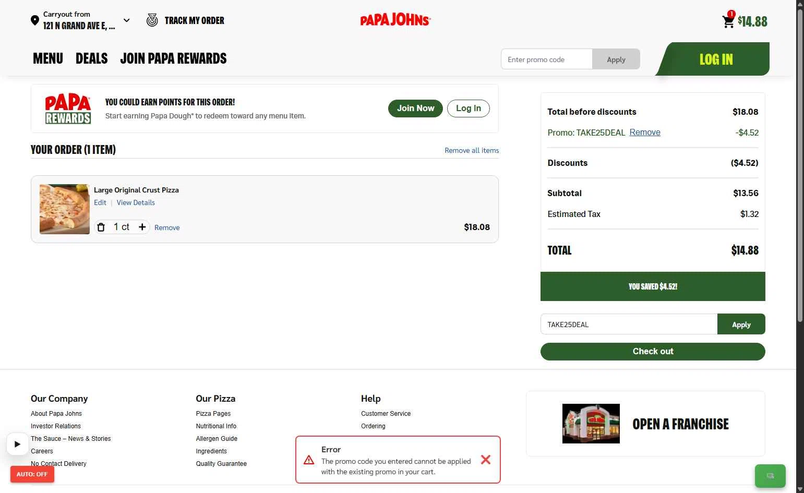Click the franchise store thumbnail
804x493 pixels.
(591, 424)
